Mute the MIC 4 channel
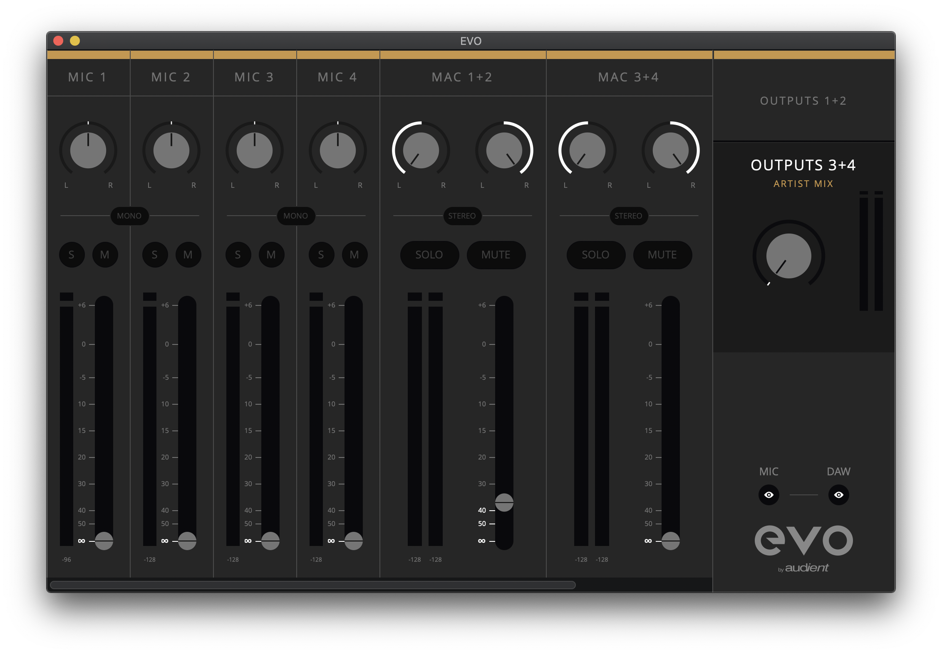The width and height of the screenshot is (942, 654). click(354, 255)
